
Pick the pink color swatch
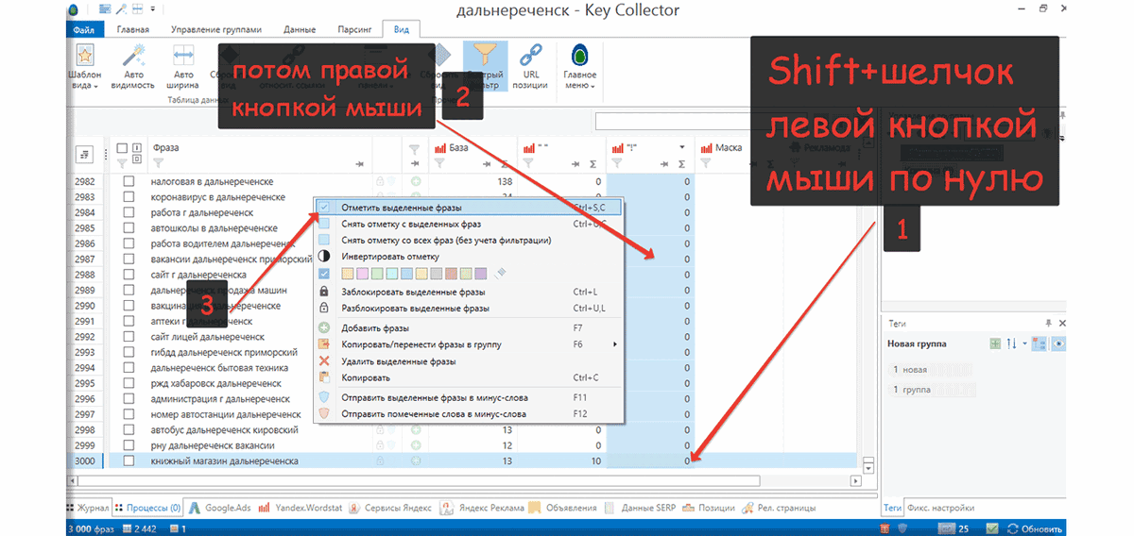[x=362, y=273]
